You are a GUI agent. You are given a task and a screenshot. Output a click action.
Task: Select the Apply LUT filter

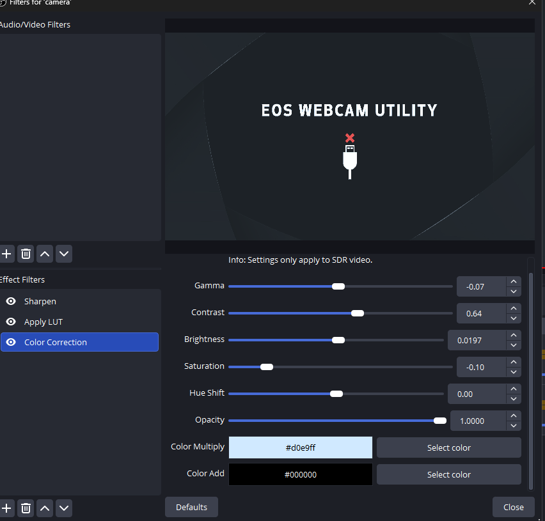point(79,322)
